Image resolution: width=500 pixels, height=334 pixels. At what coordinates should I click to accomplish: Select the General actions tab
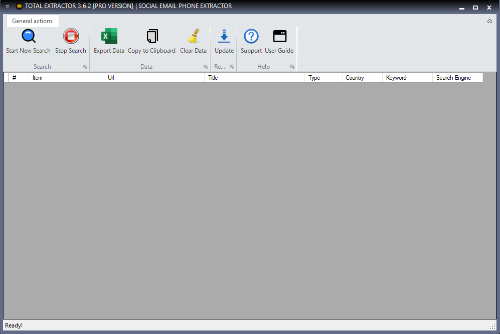(x=33, y=21)
